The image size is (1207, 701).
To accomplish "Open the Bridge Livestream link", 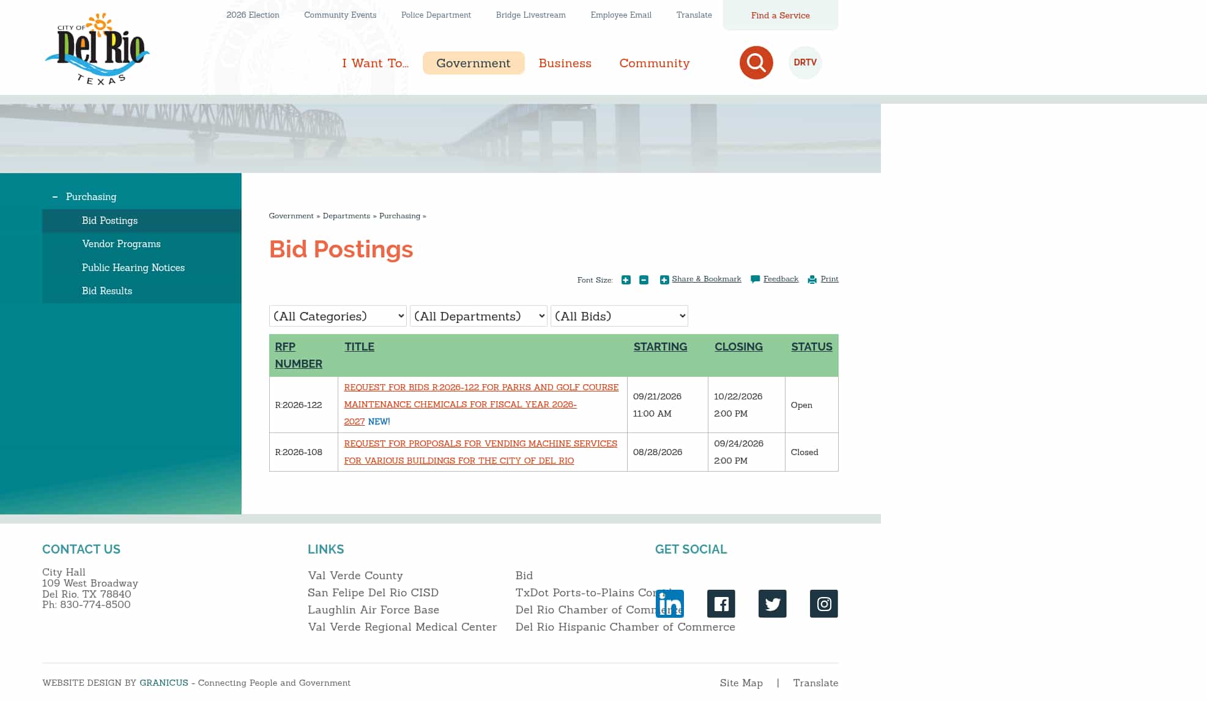I will [x=531, y=15].
